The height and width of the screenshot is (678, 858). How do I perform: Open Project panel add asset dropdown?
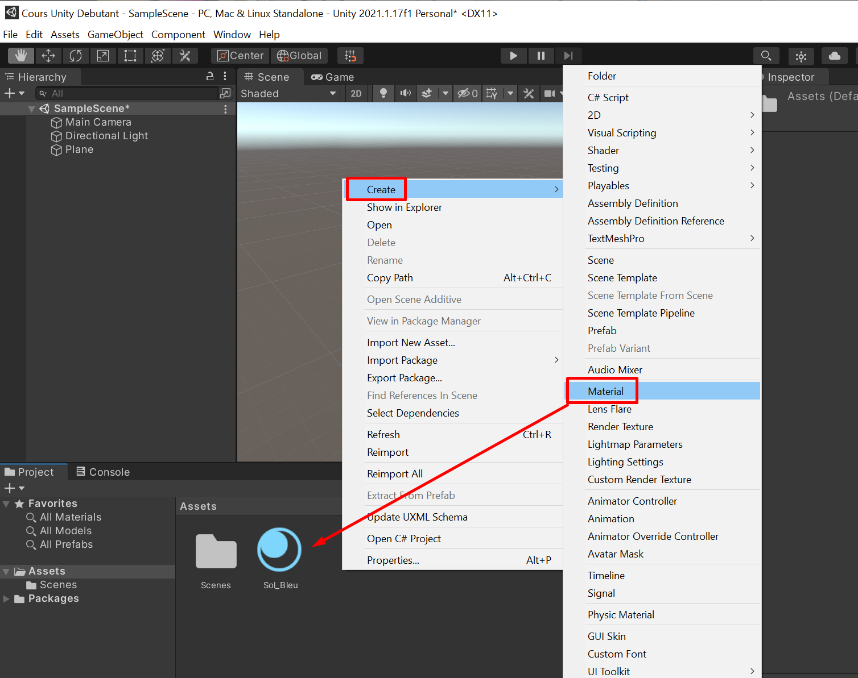tap(14, 488)
